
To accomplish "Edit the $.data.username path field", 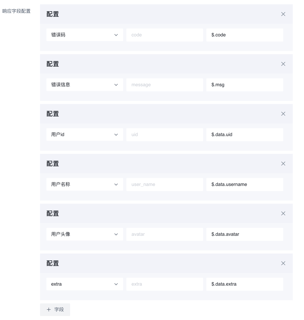I will pyautogui.click(x=245, y=184).
